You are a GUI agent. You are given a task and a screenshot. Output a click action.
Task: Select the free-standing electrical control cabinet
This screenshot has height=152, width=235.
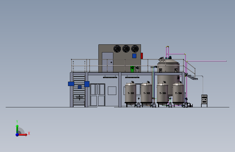coord(204,101)
